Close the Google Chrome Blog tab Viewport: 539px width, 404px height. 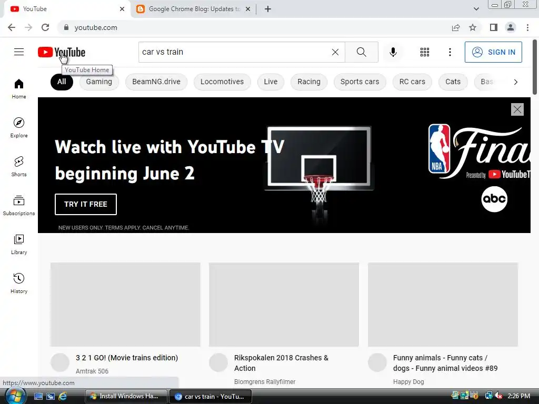[x=248, y=9]
